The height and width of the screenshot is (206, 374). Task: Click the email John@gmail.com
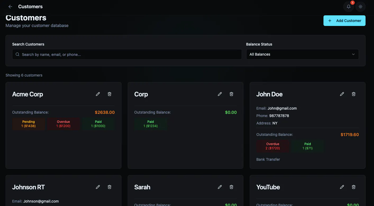(282, 108)
